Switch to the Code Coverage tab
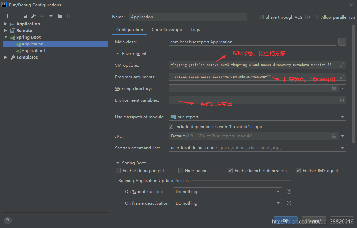This screenshot has height=228, width=357. tap(167, 29)
